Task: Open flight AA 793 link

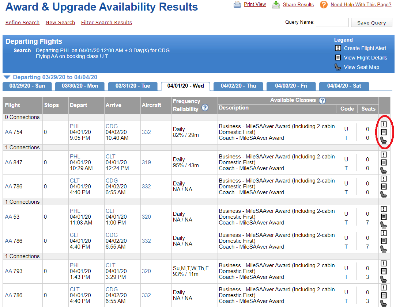Action: pos(14,271)
